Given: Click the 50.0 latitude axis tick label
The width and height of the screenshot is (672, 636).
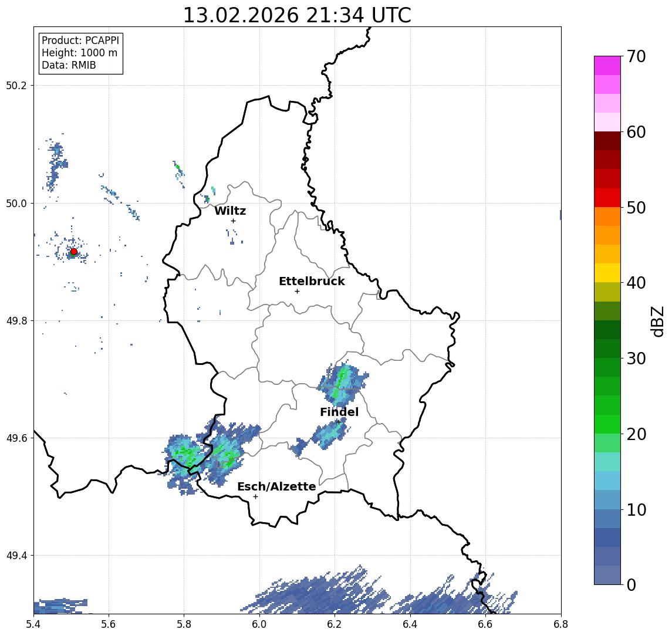Looking at the screenshot, I should click(x=16, y=204).
